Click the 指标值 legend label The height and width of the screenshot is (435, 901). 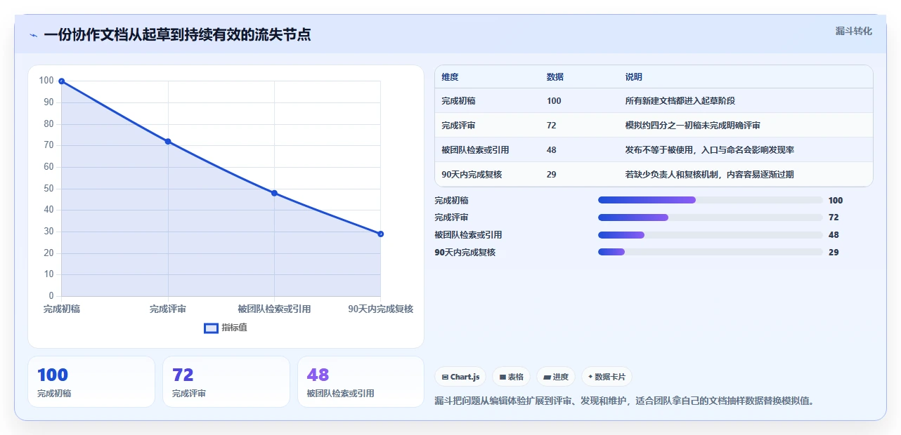click(234, 328)
